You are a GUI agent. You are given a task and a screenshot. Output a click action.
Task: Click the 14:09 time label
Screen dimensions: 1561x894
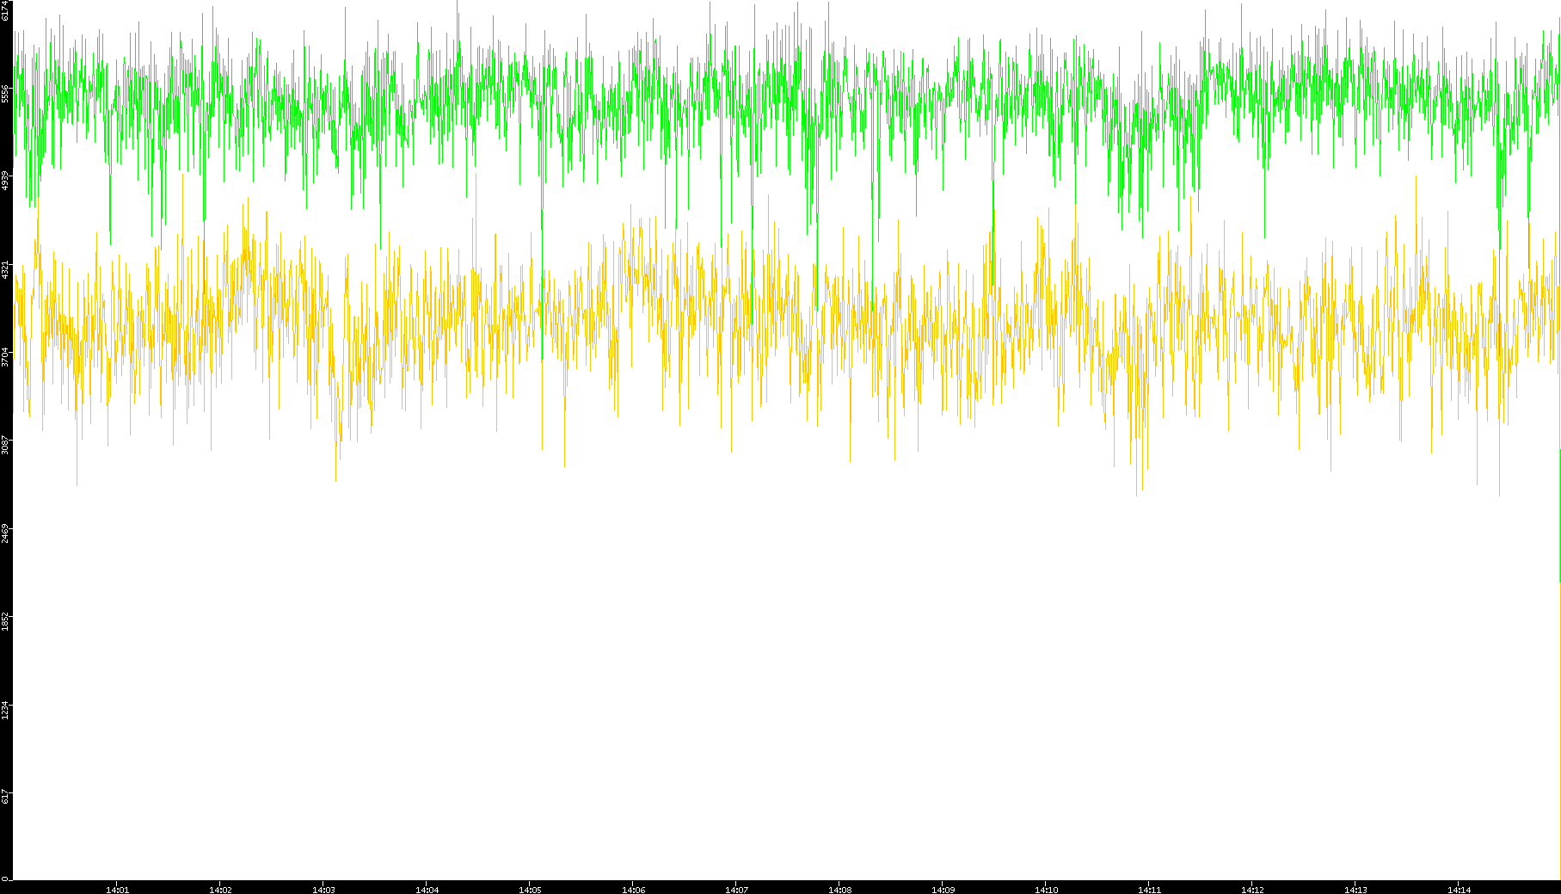point(943,890)
